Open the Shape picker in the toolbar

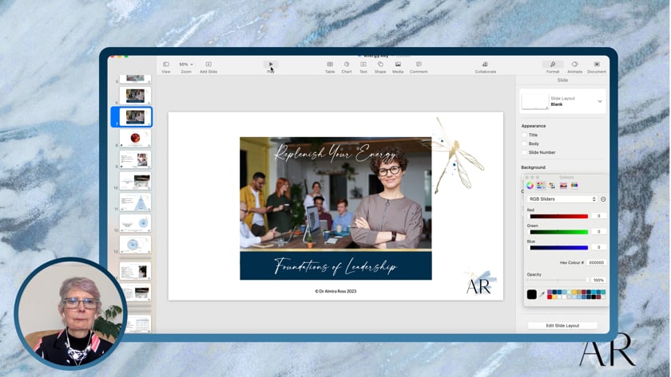point(380,64)
